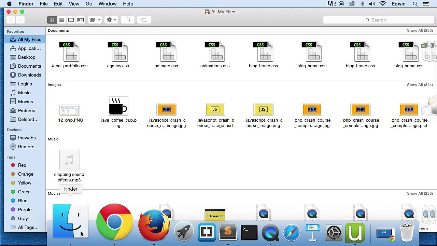Open Terminal from the Dock

click(249, 232)
